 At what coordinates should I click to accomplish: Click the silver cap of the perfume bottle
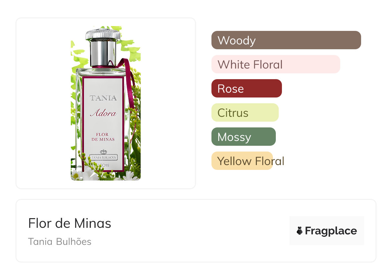(x=103, y=47)
